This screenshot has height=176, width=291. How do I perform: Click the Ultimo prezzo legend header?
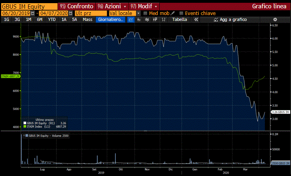[45, 120]
